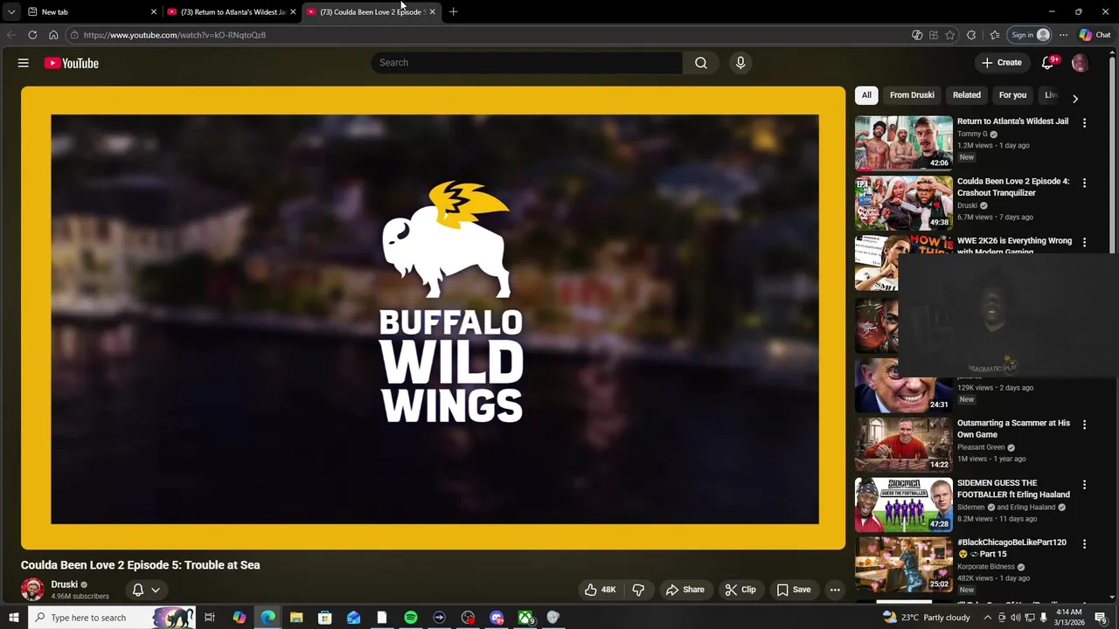
Task: Open the Druski channel avatar
Action: coord(32,589)
